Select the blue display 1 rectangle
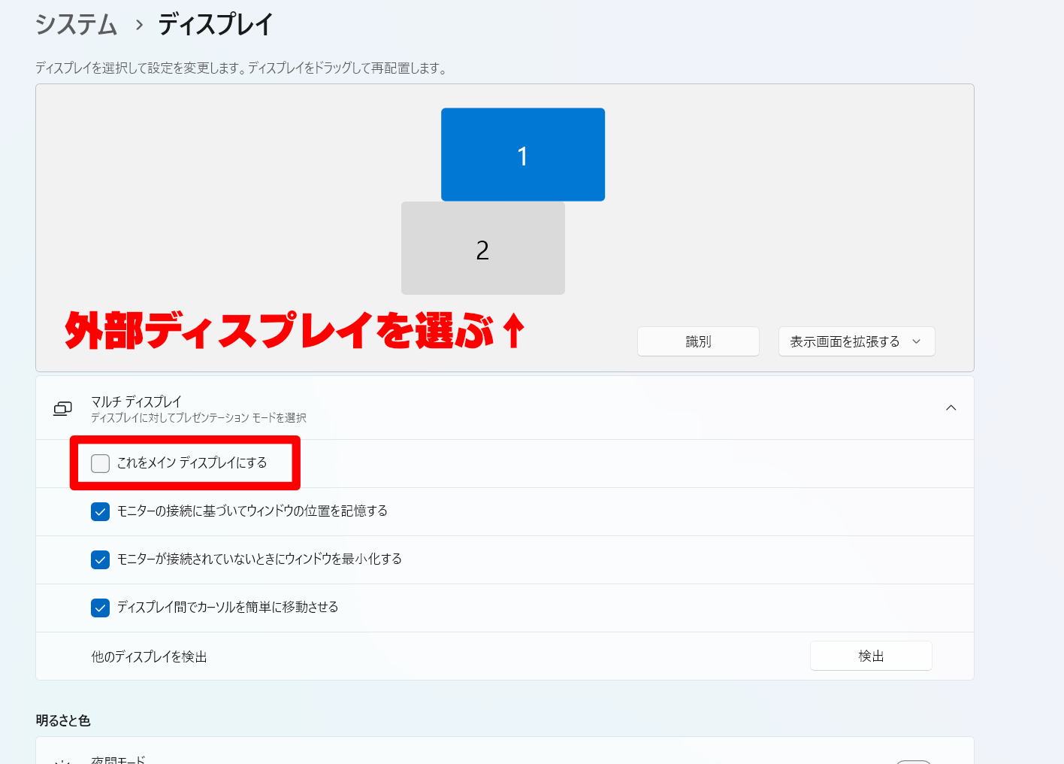The width and height of the screenshot is (1064, 764). [522, 155]
